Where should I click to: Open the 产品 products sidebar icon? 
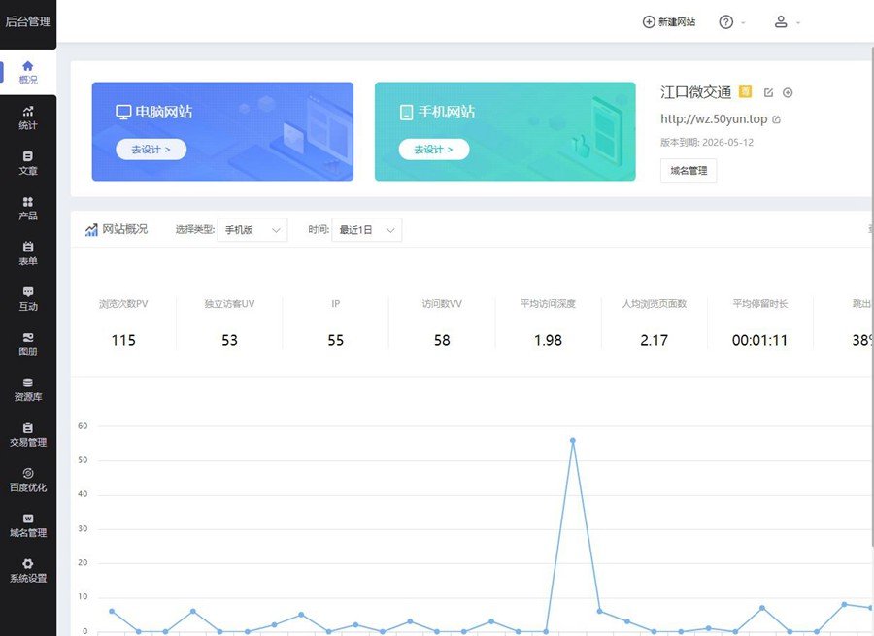click(28, 201)
